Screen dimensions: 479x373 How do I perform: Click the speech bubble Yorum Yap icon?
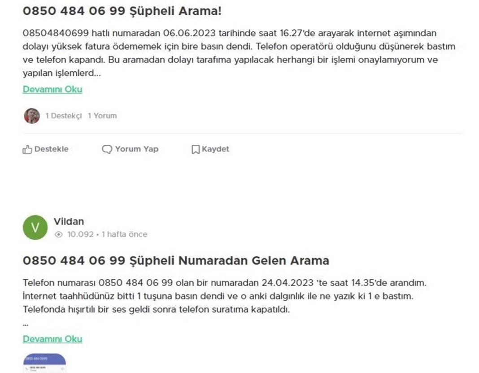click(x=107, y=149)
